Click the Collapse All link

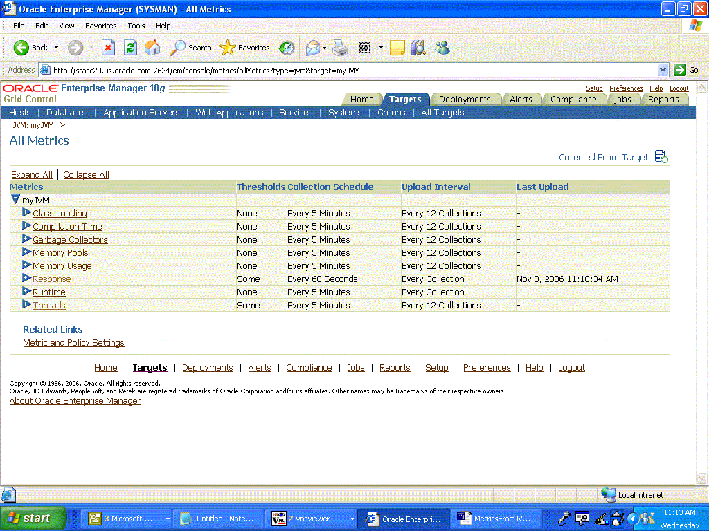[86, 174]
